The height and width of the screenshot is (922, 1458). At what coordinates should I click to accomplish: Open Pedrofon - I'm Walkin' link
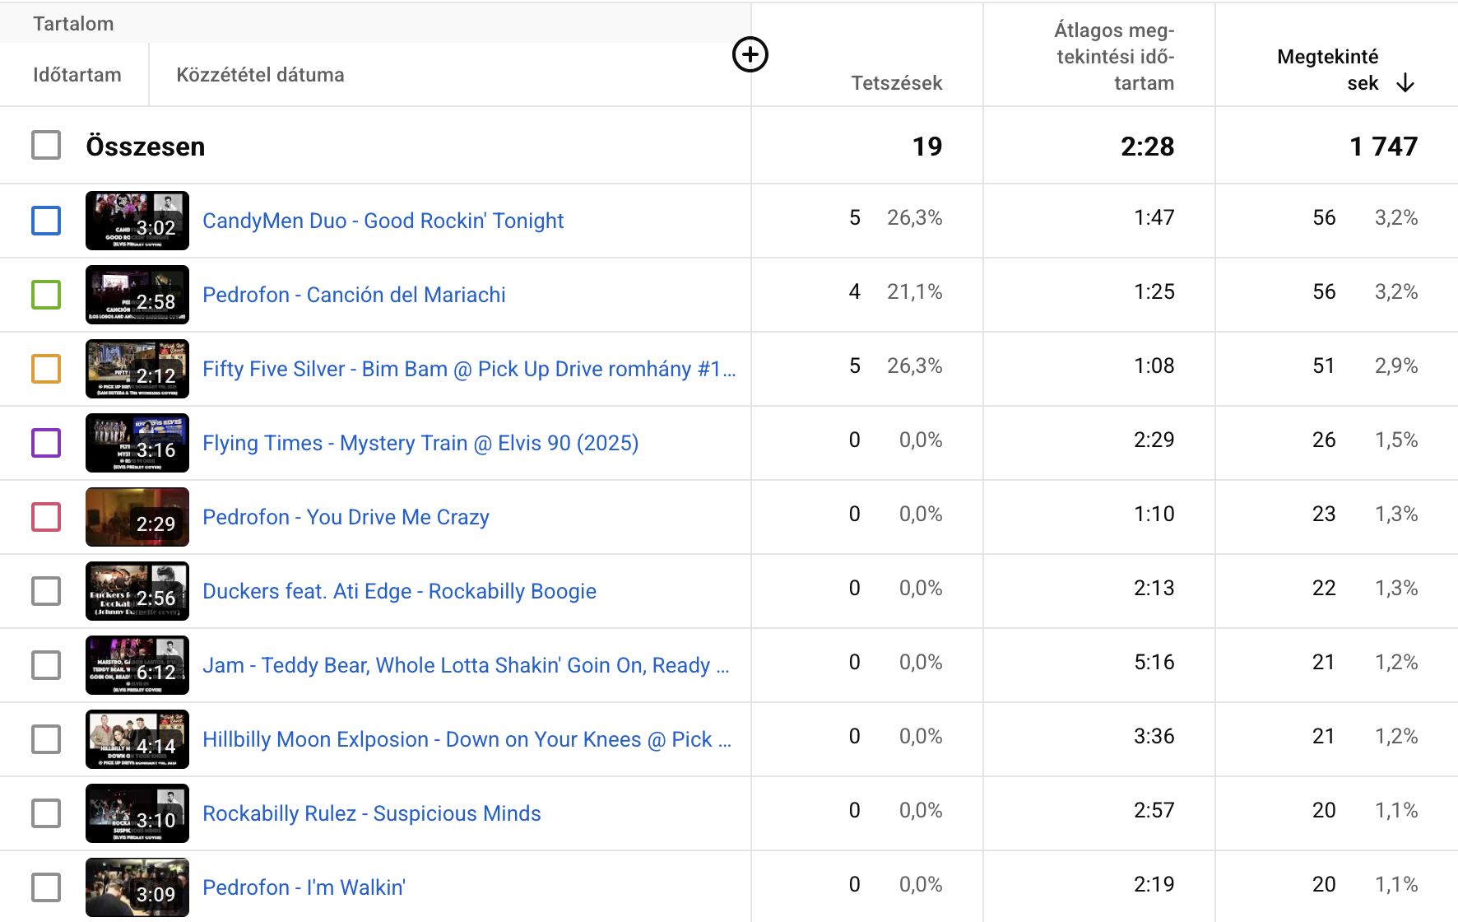(304, 887)
